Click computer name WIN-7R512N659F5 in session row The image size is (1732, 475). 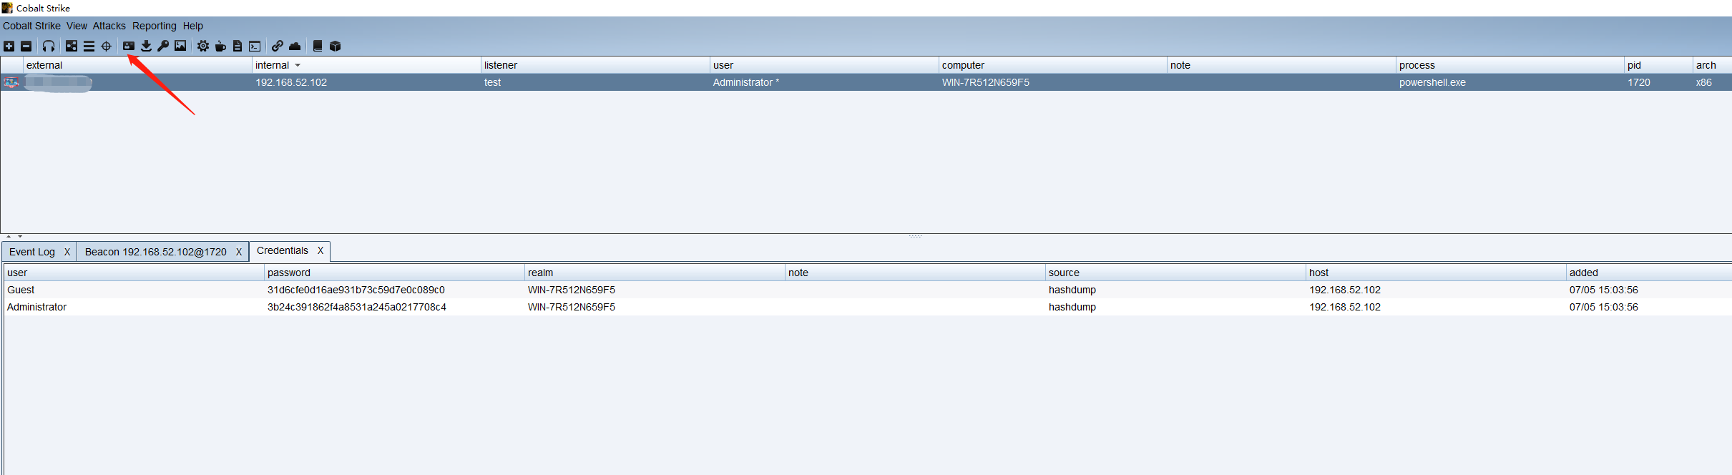(x=985, y=82)
